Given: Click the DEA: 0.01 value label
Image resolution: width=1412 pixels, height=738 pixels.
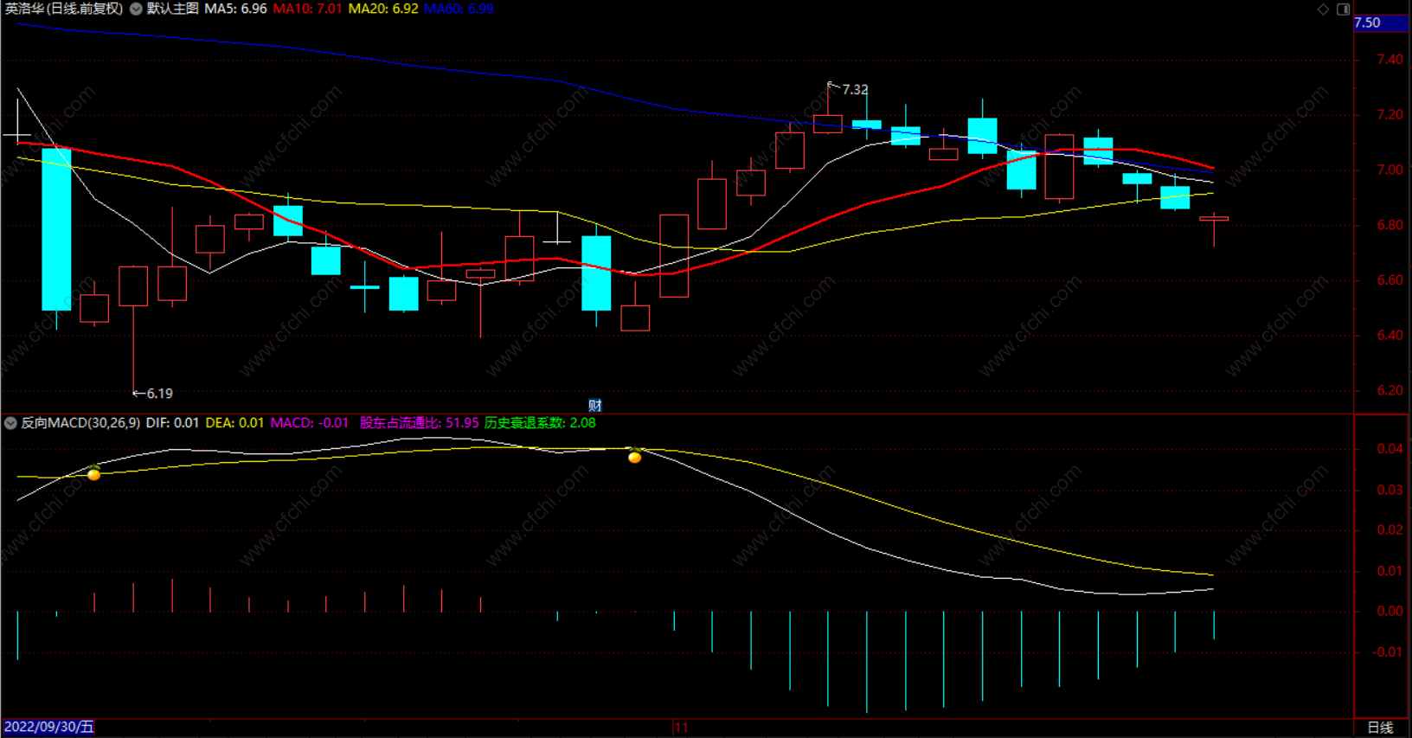Looking at the screenshot, I should [234, 423].
